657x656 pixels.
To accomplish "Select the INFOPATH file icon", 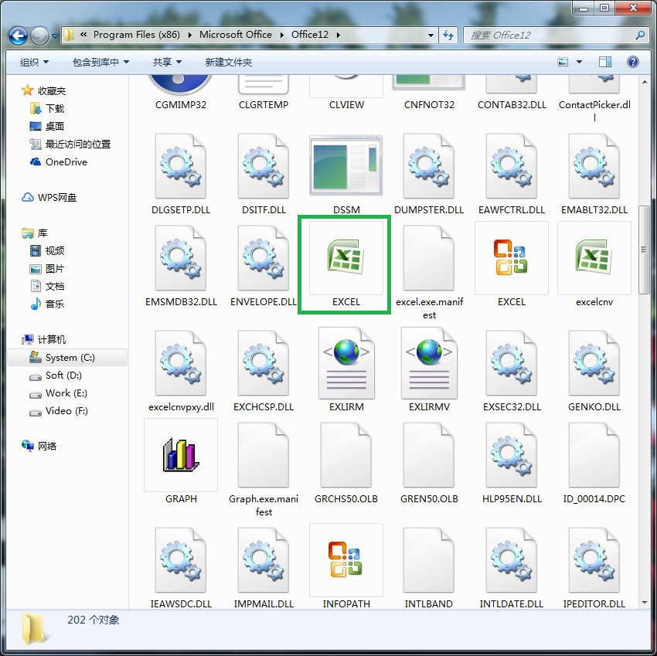I will [x=346, y=567].
